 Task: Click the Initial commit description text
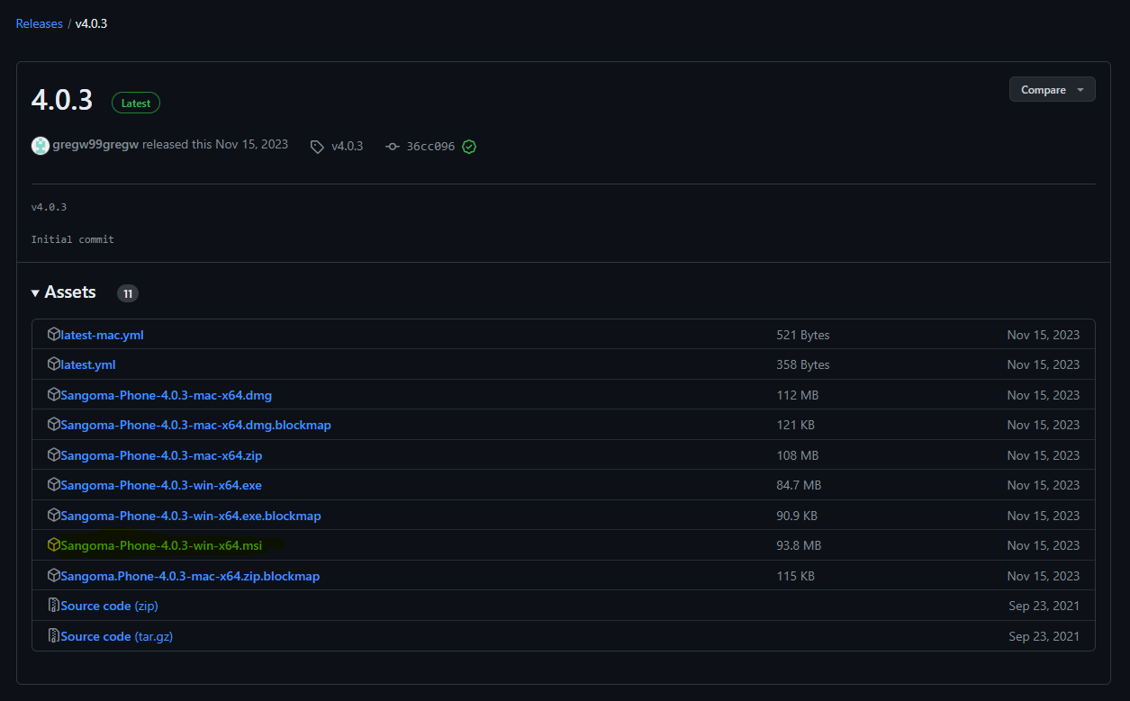tap(73, 239)
